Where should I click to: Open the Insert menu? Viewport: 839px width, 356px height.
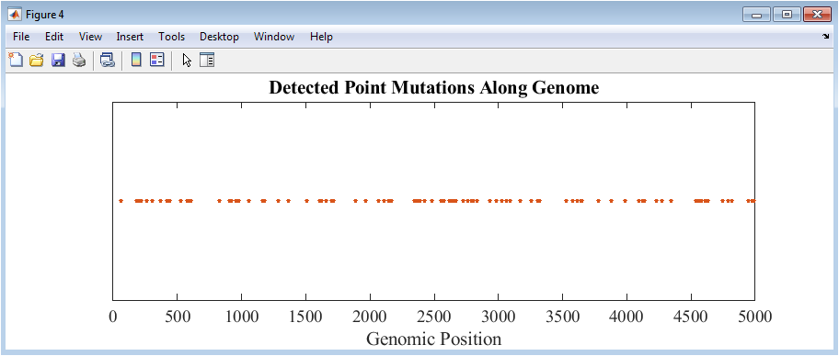click(130, 37)
